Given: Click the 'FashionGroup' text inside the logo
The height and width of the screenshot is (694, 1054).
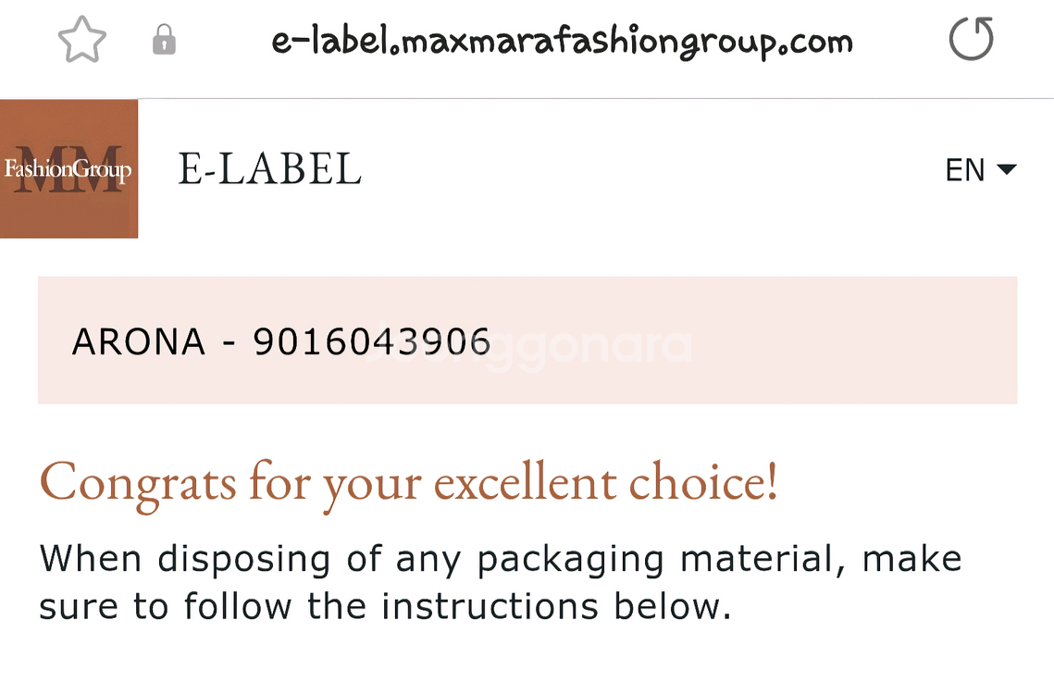Looking at the screenshot, I should (68, 169).
